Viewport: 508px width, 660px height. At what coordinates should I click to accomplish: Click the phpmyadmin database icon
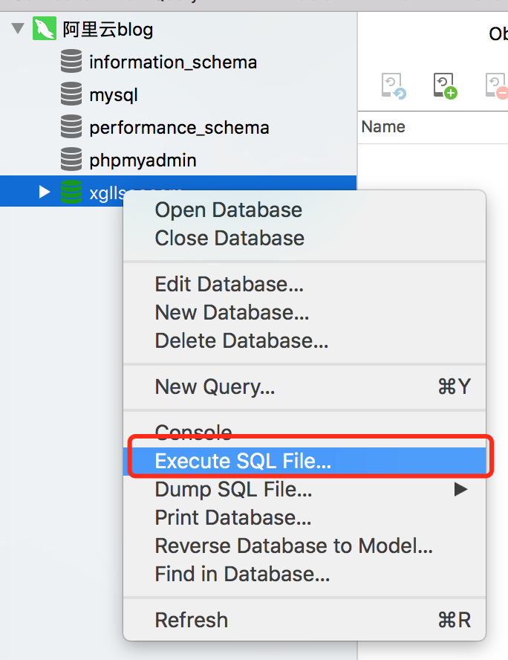point(71,159)
